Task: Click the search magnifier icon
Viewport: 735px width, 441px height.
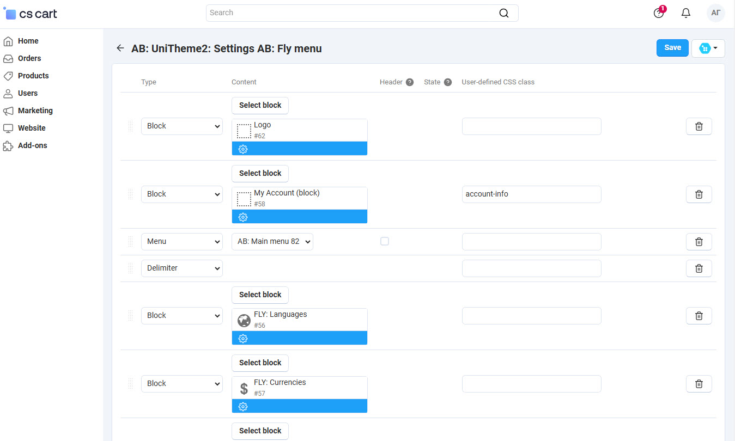Action: (x=504, y=13)
